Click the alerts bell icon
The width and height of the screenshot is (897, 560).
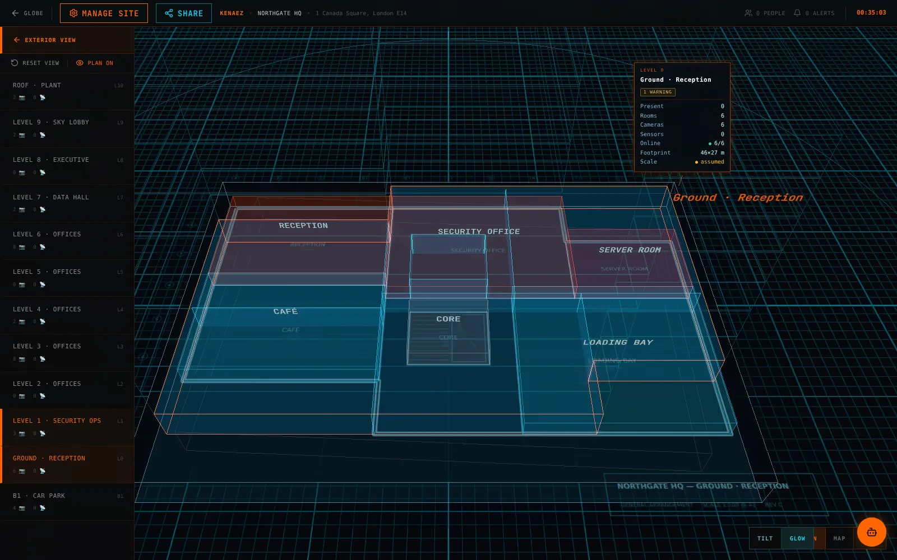(x=797, y=13)
